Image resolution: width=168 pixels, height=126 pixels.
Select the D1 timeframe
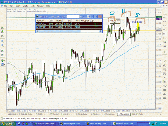[x=164, y=38]
